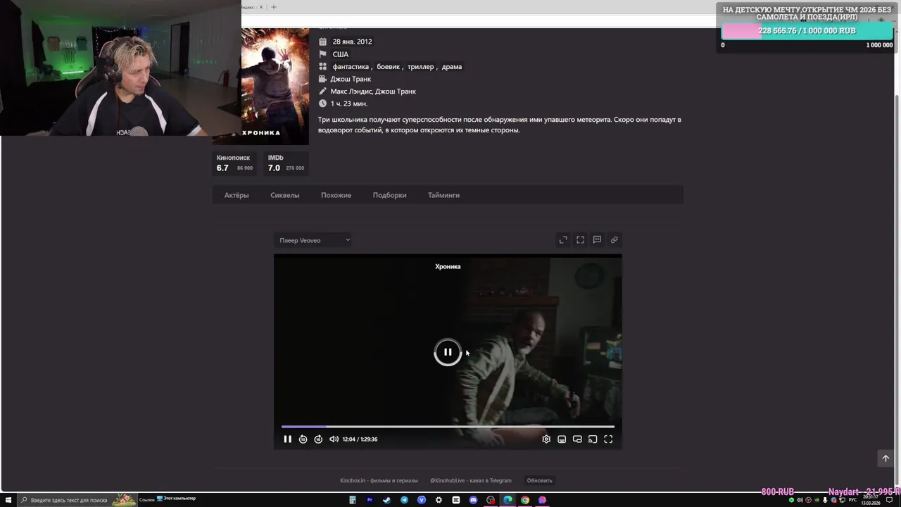Viewport: 901px width, 507px height.
Task: Click the large center pause button on video
Action: click(448, 352)
